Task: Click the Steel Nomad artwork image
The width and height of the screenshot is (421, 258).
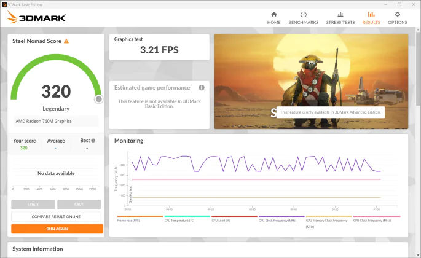Action: pyautogui.click(x=311, y=82)
